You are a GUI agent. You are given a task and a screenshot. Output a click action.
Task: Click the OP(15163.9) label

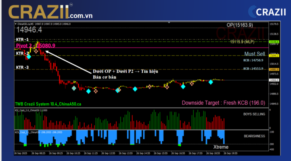240,25
